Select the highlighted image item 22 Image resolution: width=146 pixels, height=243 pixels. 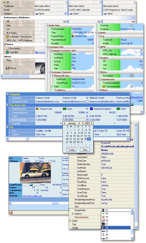click(x=116, y=228)
